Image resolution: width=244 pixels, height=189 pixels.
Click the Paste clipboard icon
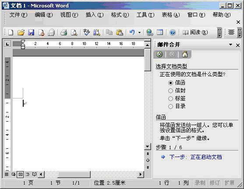(x=120, y=32)
